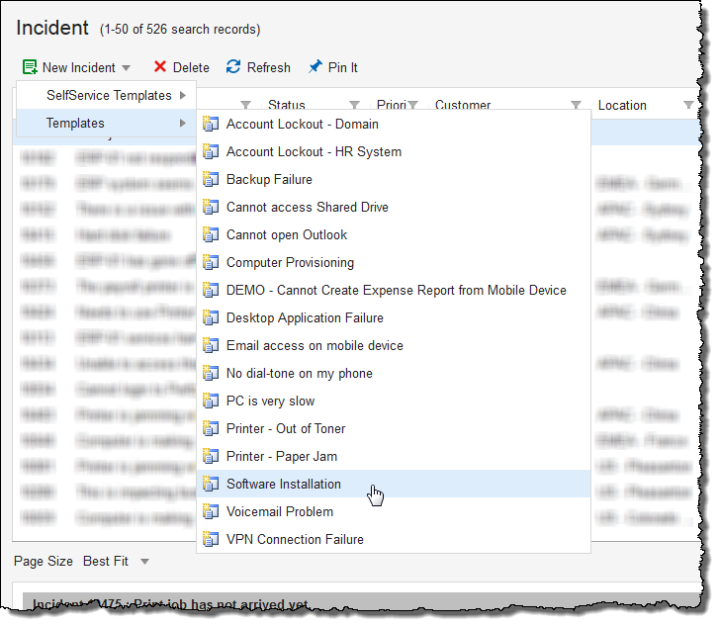Click template icon beside Email access on mobile
720x626 pixels.
click(211, 345)
